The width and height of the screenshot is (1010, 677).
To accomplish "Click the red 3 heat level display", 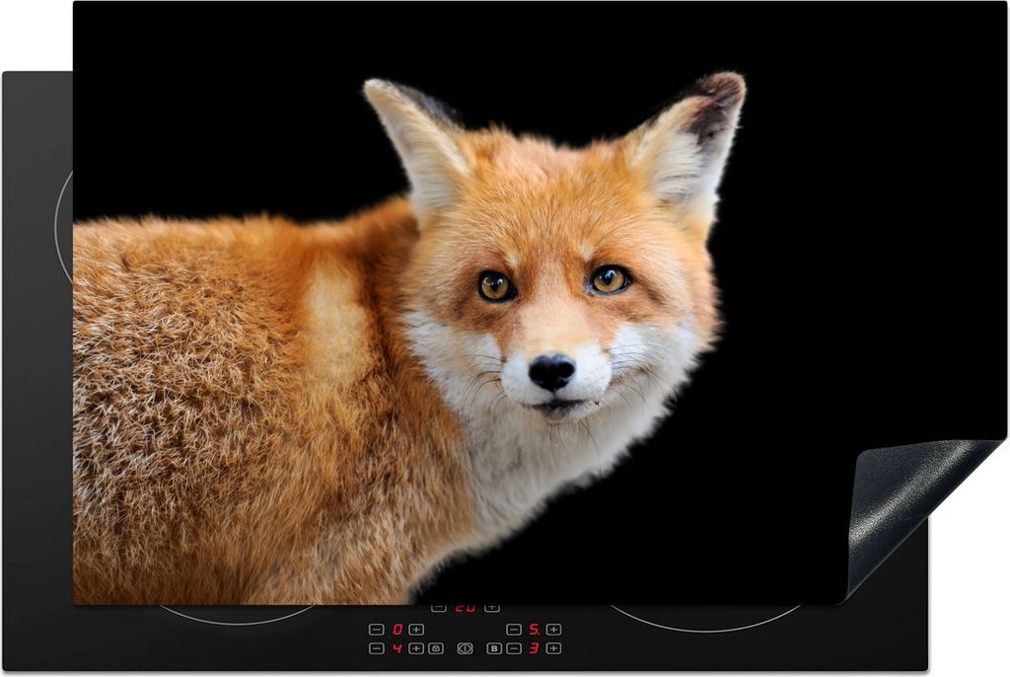I will click(533, 648).
